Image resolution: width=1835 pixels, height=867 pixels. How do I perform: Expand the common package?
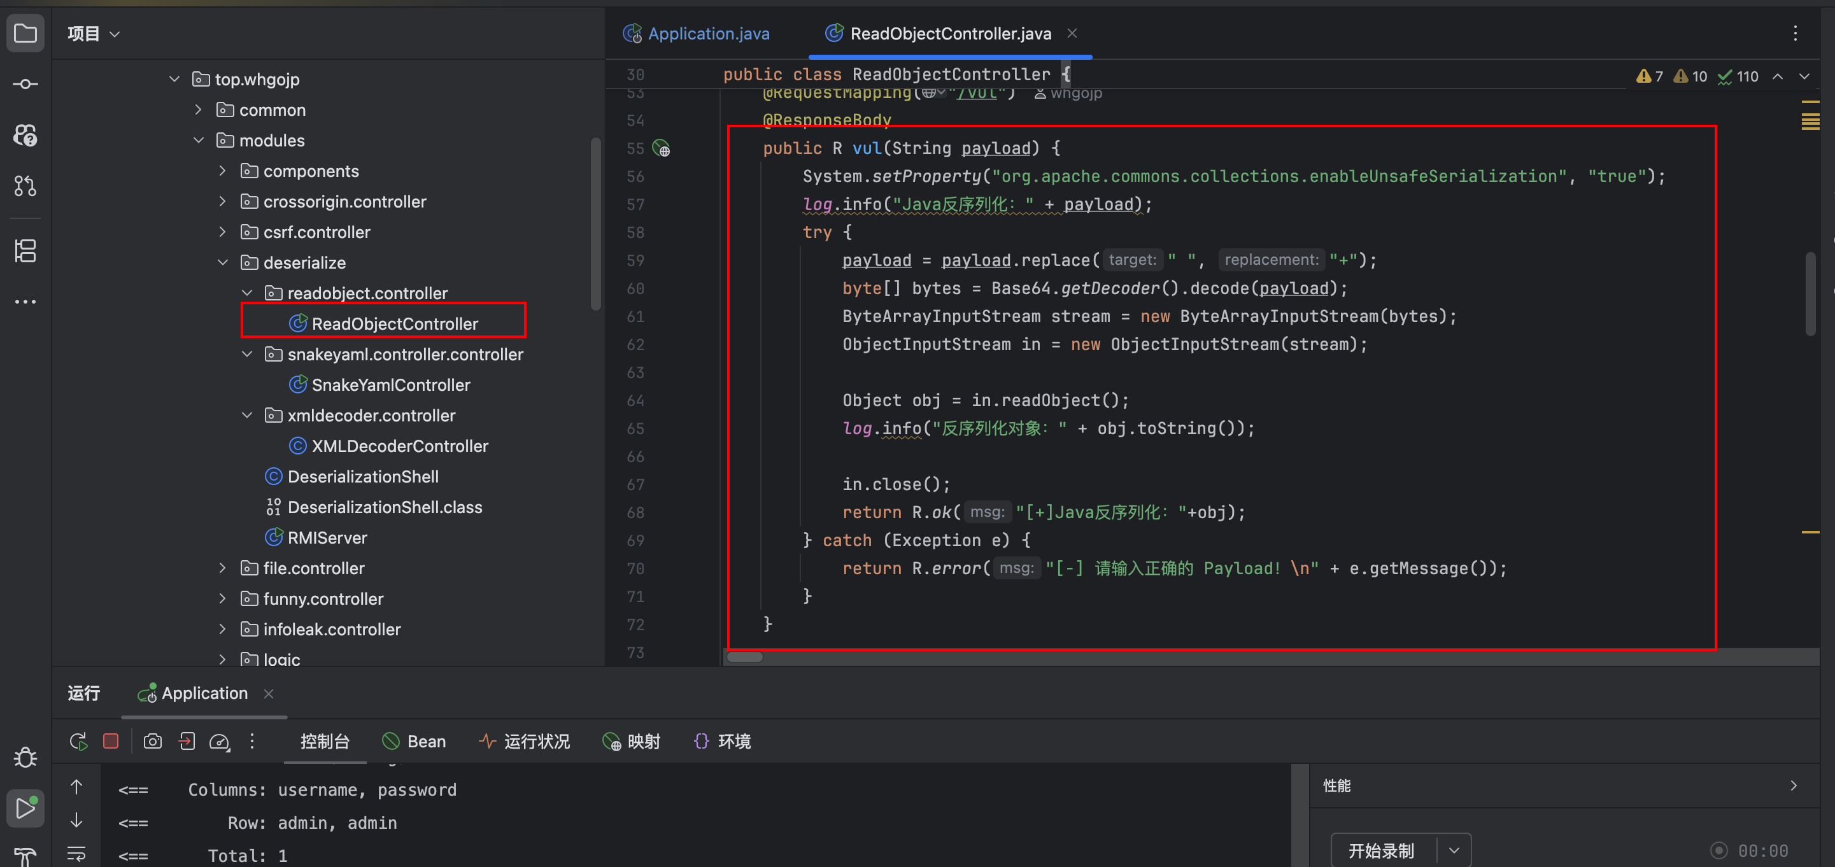(199, 109)
